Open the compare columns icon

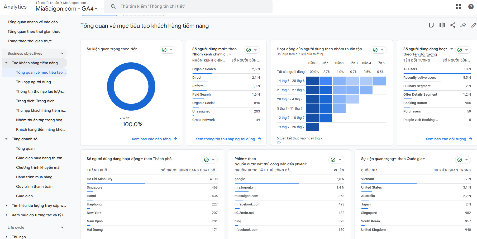point(442,25)
